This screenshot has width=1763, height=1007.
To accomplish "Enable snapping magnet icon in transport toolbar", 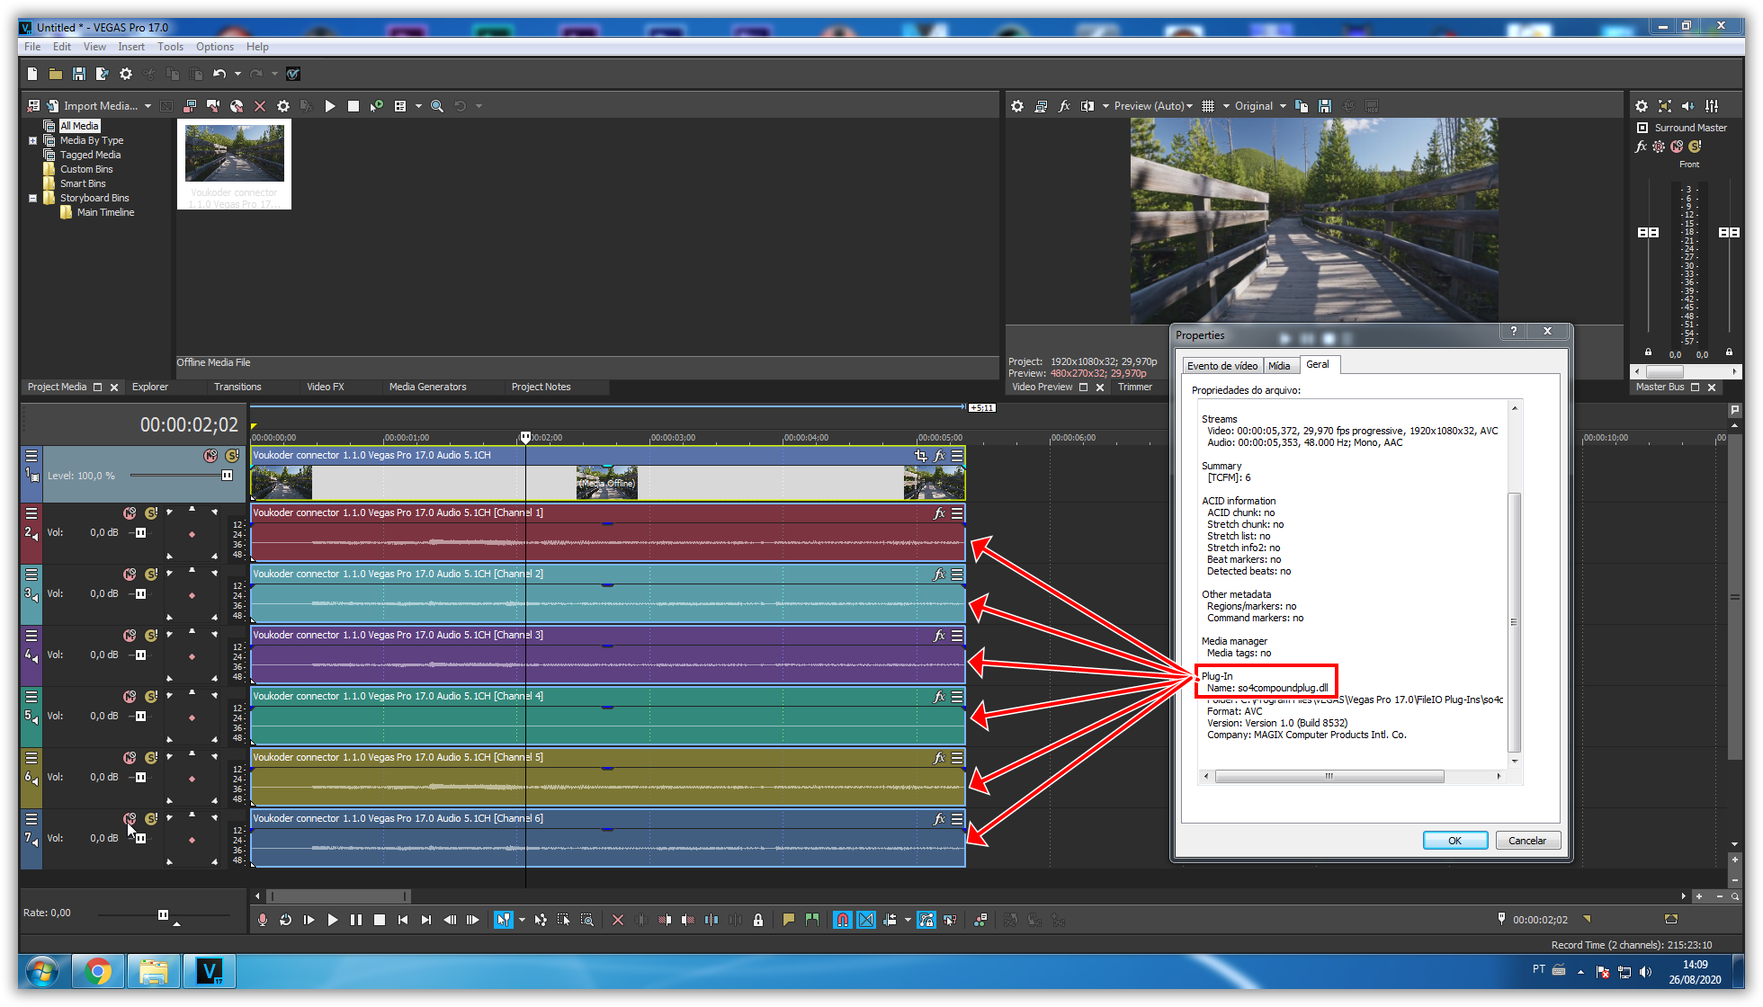I will coord(842,920).
